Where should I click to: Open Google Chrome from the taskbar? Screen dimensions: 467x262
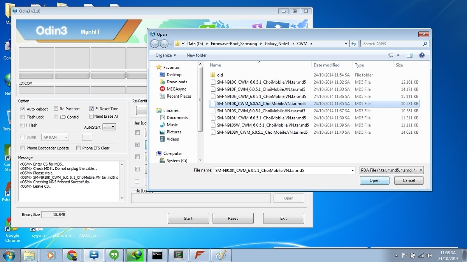pos(72,255)
